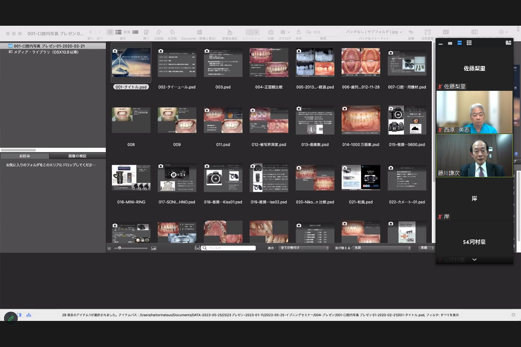Click the 名称変更 rename icon

tap(427, 32)
